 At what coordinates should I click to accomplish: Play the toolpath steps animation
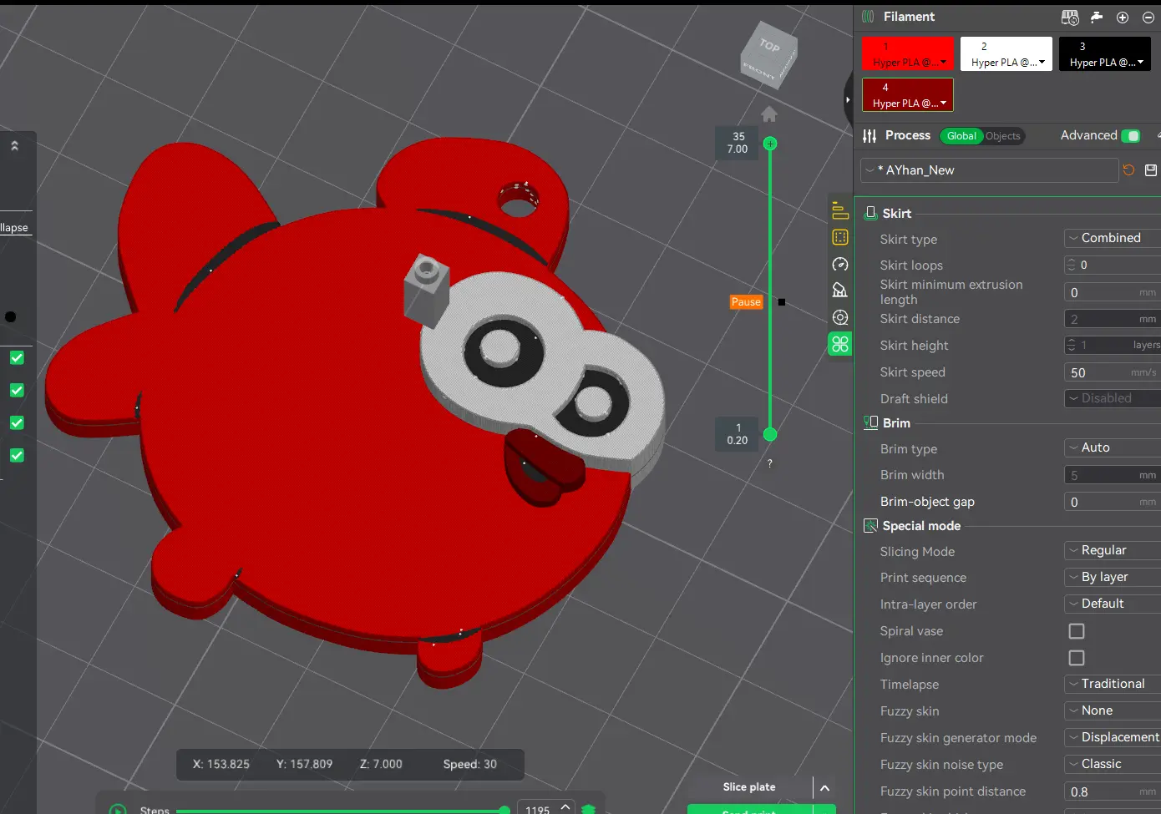[118, 809]
